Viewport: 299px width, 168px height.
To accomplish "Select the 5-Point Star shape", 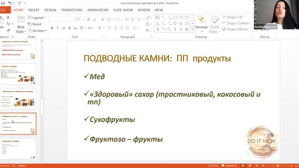I will [187, 29].
